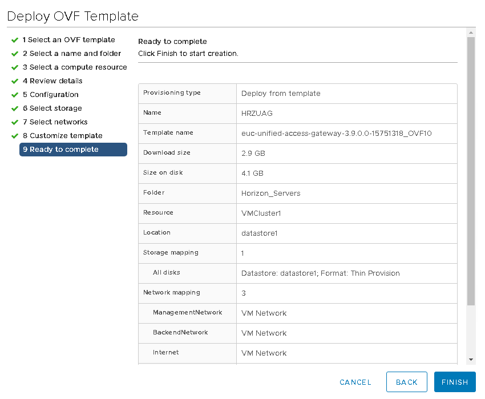Click the green checkmark beside Review details
Viewport: 485px width, 399px height.
click(14, 81)
